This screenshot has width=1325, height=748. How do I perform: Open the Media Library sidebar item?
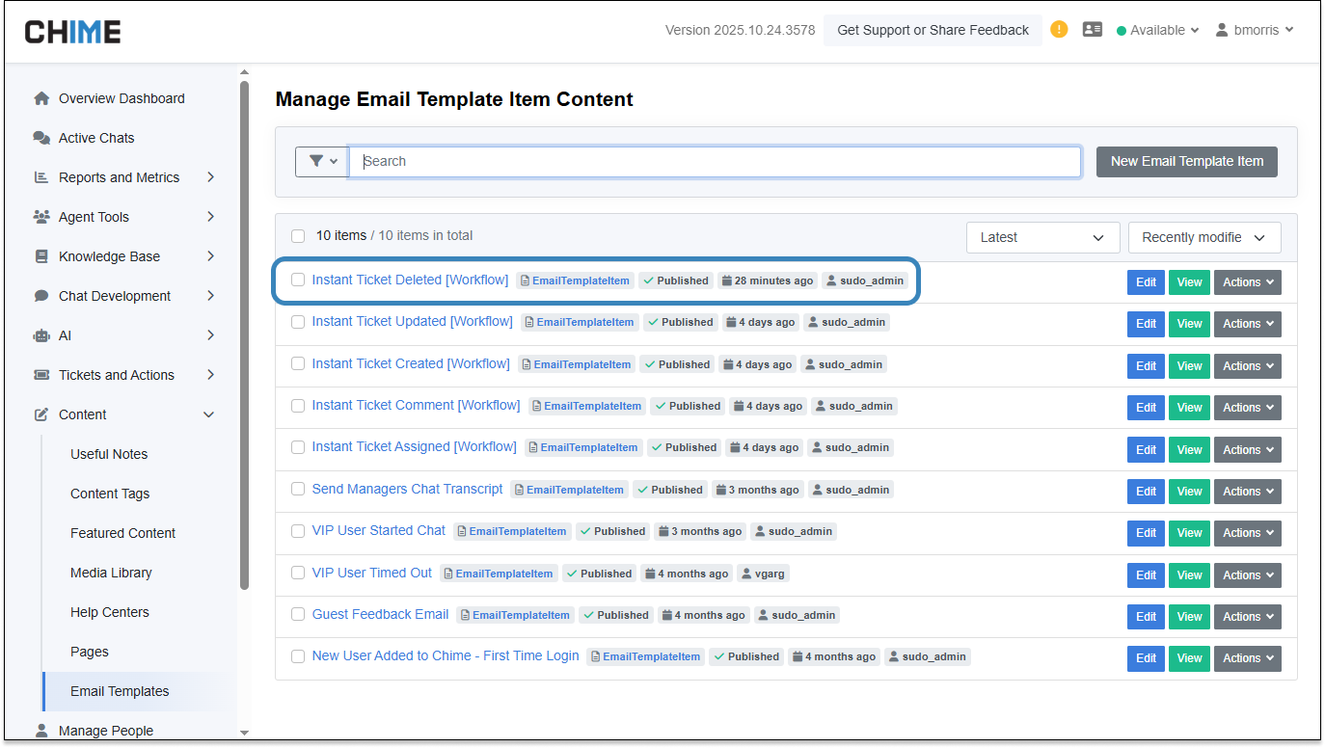point(111,573)
